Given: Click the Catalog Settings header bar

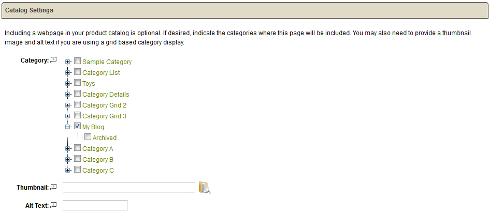Looking at the screenshot, I should pos(244,10).
